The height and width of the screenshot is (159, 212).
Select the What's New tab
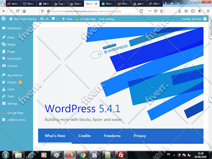pyautogui.click(x=55, y=136)
